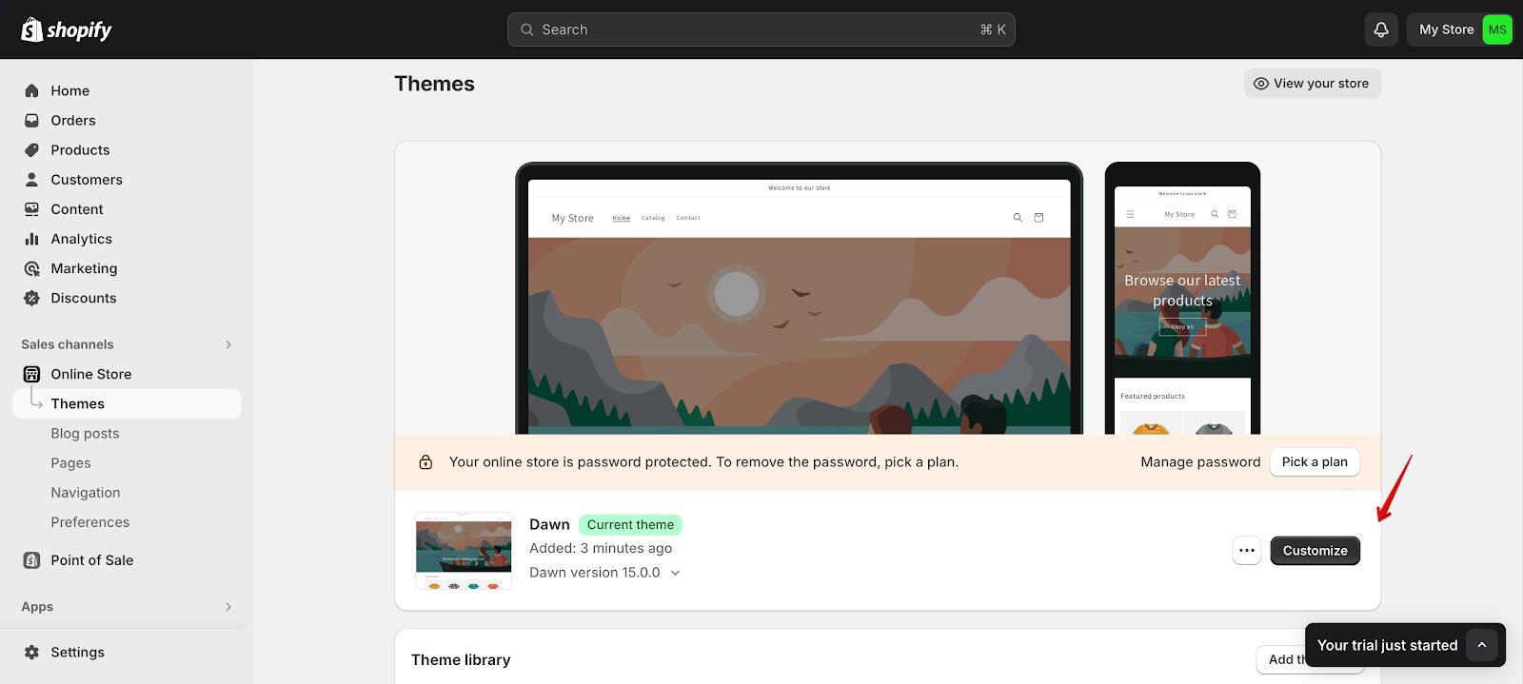Viewport: 1523px width, 684px height.
Task: Open Dawn theme three-dot actions menu
Action: [x=1247, y=551]
